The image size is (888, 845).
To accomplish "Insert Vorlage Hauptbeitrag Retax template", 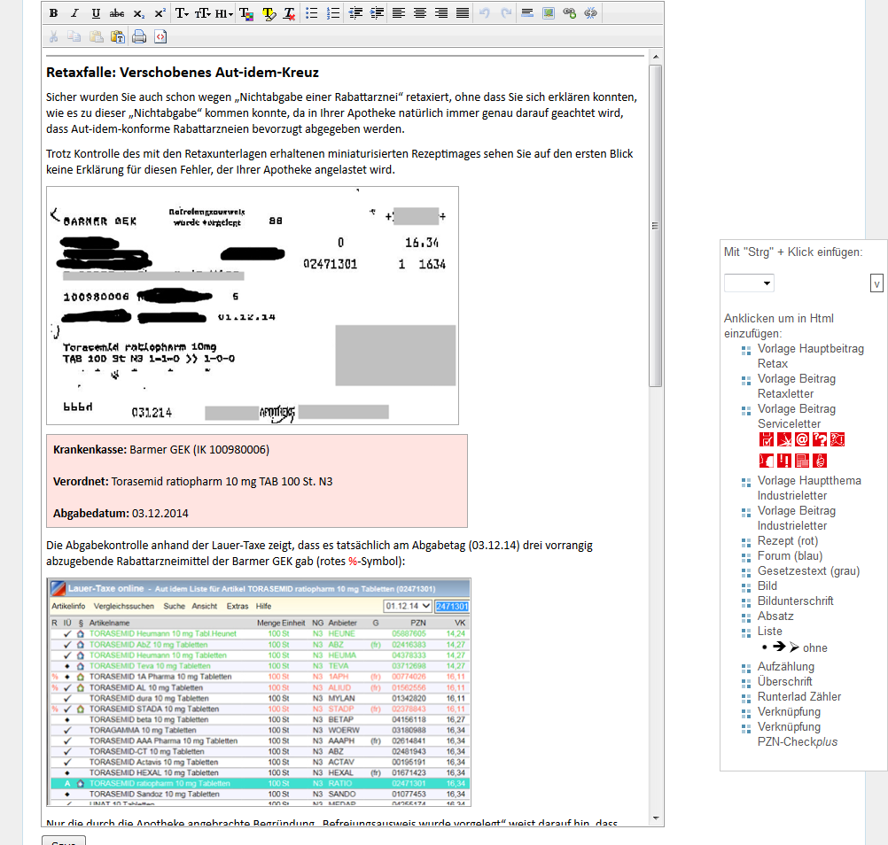I will (810, 356).
